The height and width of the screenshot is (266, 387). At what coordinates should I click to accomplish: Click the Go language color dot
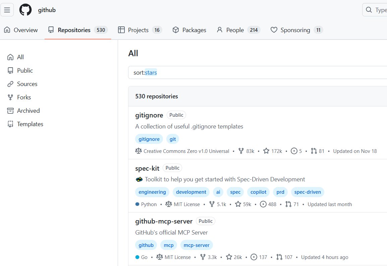pos(137,257)
